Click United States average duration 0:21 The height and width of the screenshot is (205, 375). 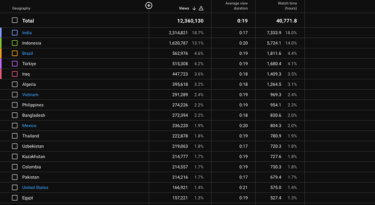pyautogui.click(x=243, y=187)
